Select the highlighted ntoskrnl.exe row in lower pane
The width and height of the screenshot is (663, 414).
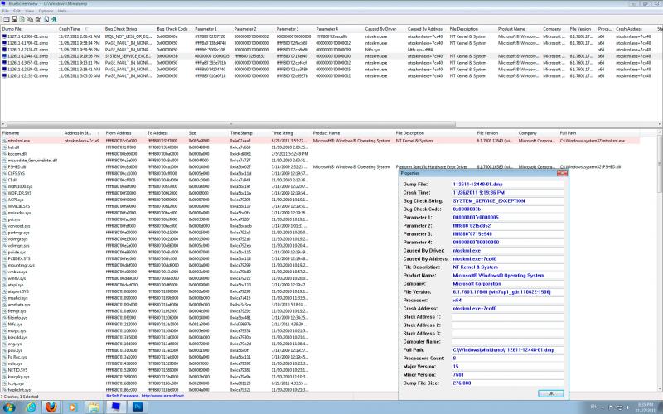click(x=320, y=141)
